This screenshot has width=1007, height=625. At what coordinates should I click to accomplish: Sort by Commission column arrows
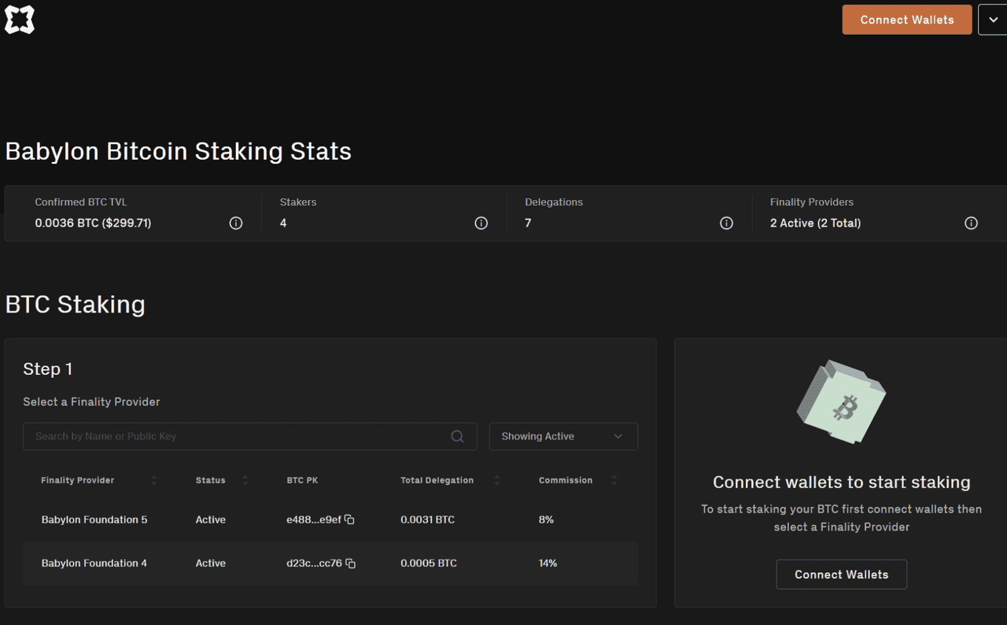click(614, 480)
